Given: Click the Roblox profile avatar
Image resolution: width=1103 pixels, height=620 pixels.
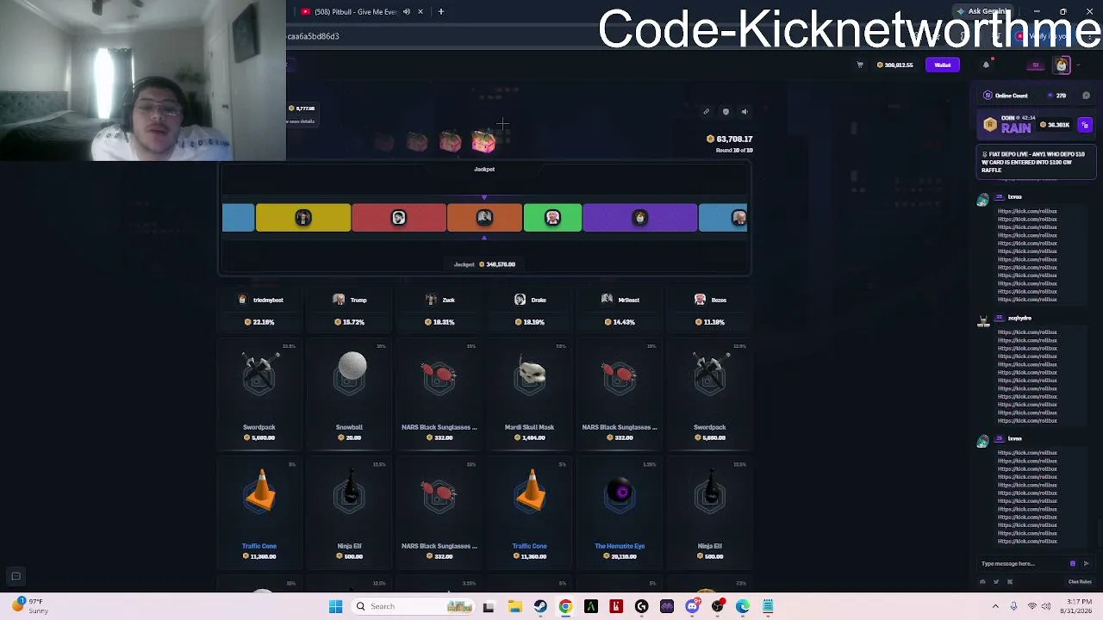Looking at the screenshot, I should (1062, 65).
